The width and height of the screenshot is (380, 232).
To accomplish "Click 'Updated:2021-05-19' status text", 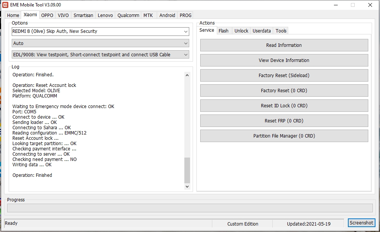I will [x=309, y=224].
